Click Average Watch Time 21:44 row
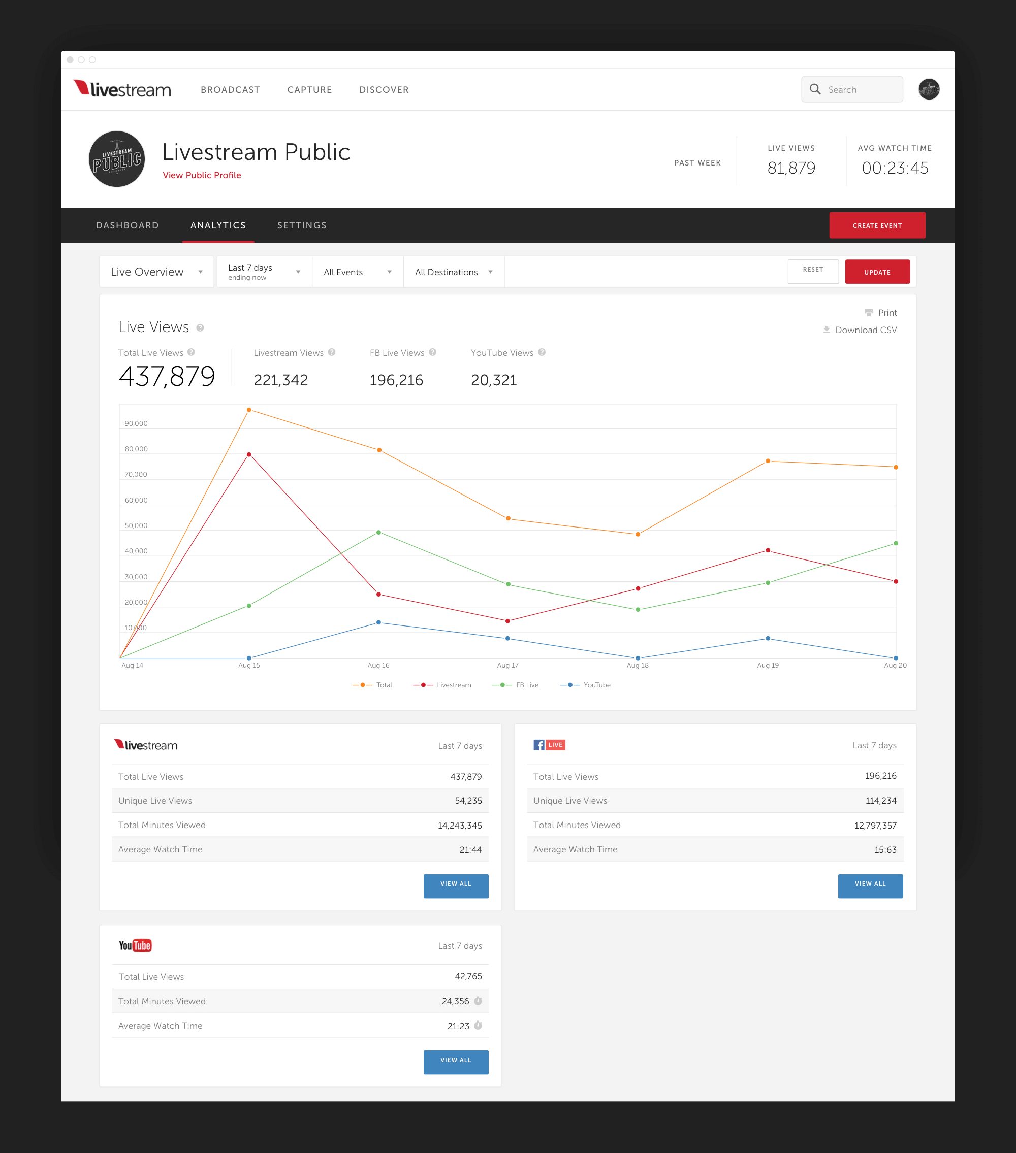This screenshot has width=1016, height=1153. [300, 849]
